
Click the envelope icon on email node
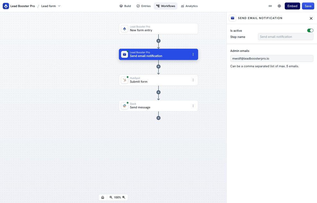click(124, 54)
